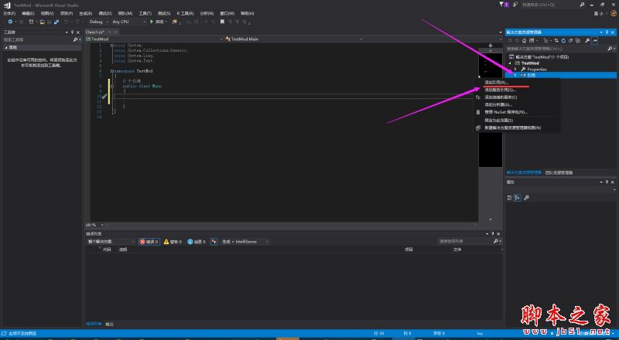The width and height of the screenshot is (619, 340).
Task: Click the TestMod project node in Solution Explorer
Action: point(529,63)
